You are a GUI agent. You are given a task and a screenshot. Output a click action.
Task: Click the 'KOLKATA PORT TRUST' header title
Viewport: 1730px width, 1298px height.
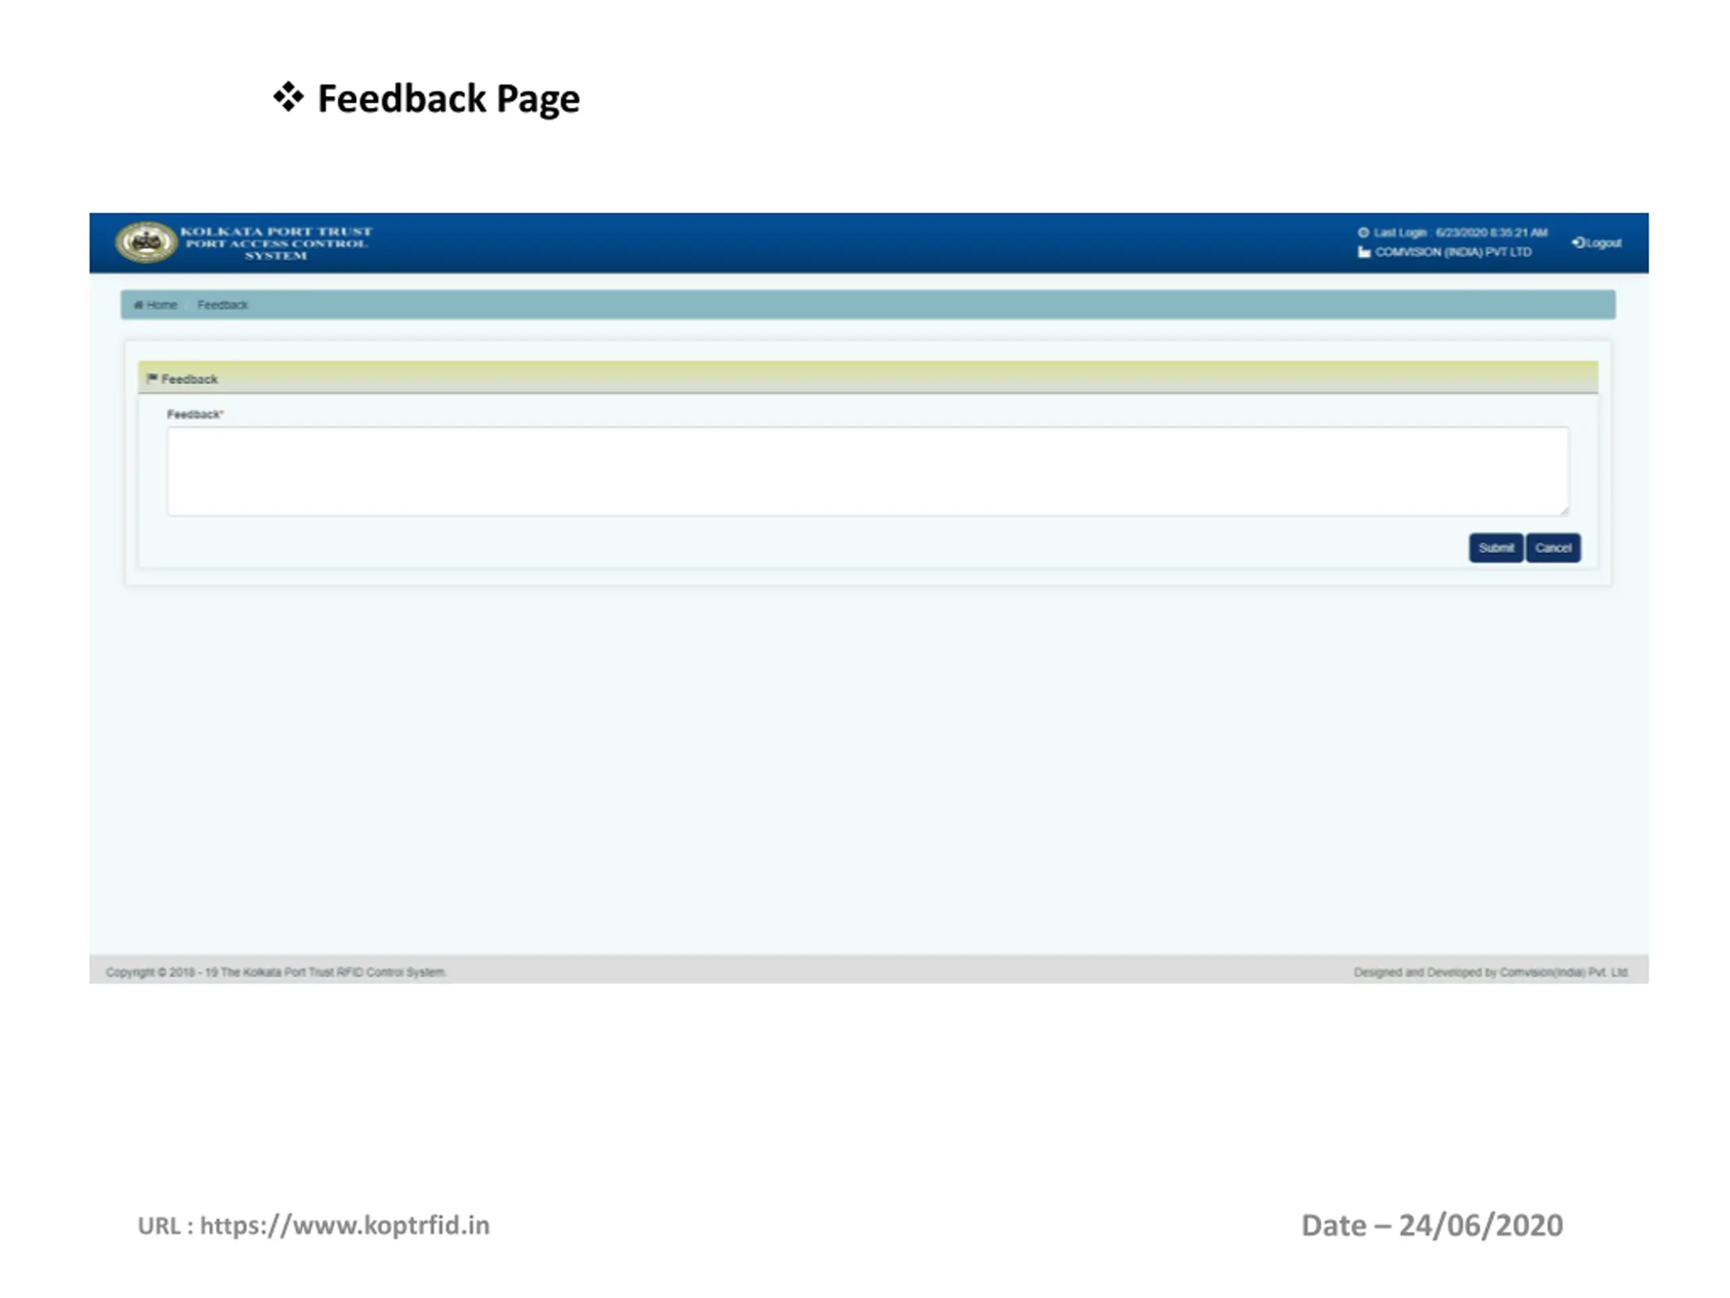(x=276, y=232)
